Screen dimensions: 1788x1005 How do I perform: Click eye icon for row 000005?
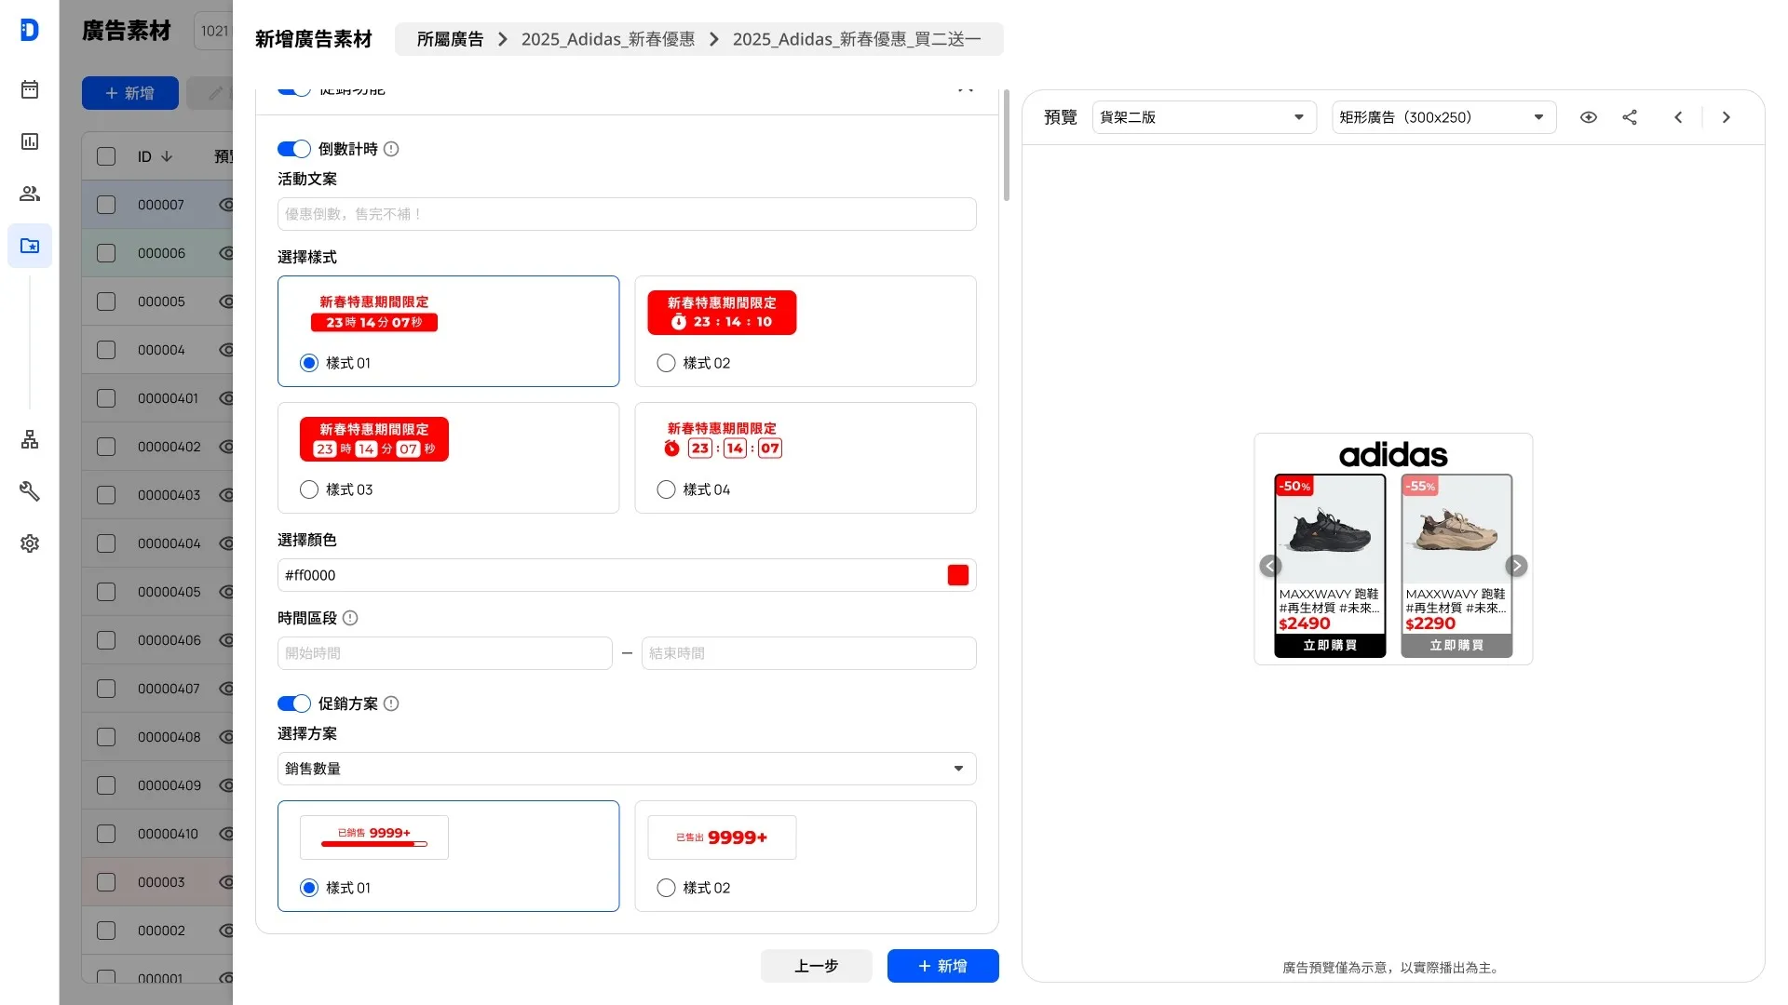tap(225, 301)
